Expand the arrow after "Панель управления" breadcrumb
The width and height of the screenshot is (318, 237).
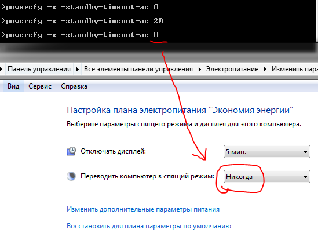point(77,69)
